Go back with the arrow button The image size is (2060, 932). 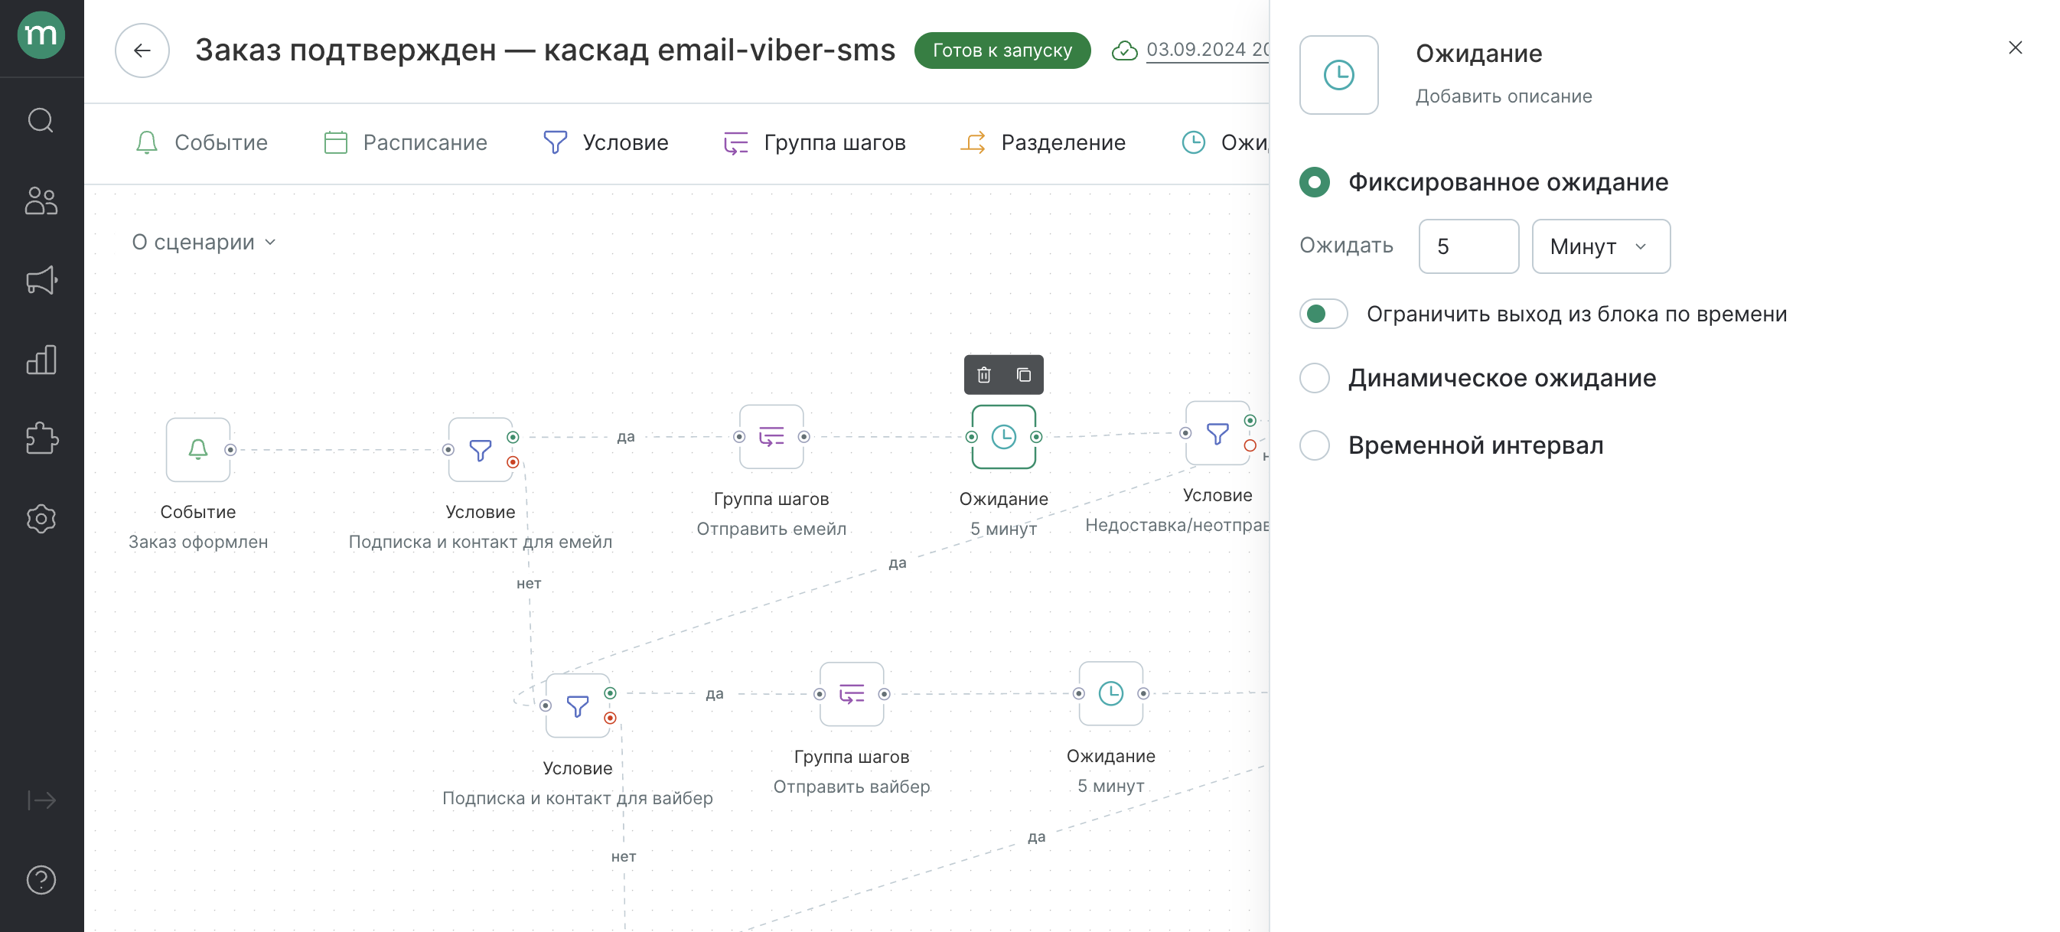[142, 51]
